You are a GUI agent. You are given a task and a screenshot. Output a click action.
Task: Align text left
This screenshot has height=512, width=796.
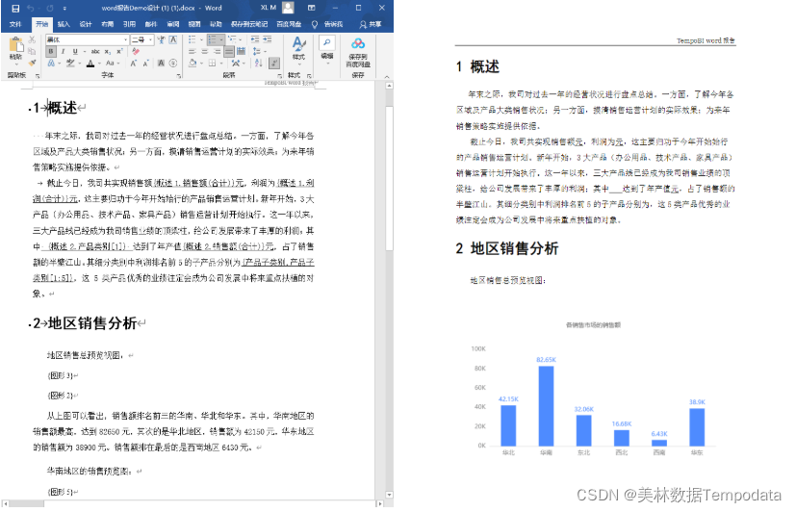(x=192, y=51)
